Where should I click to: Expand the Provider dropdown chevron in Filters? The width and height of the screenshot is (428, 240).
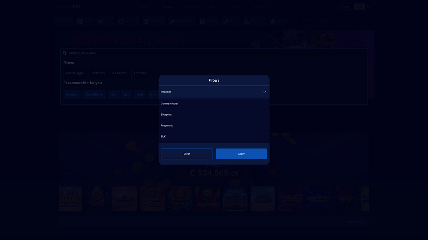pos(264,92)
